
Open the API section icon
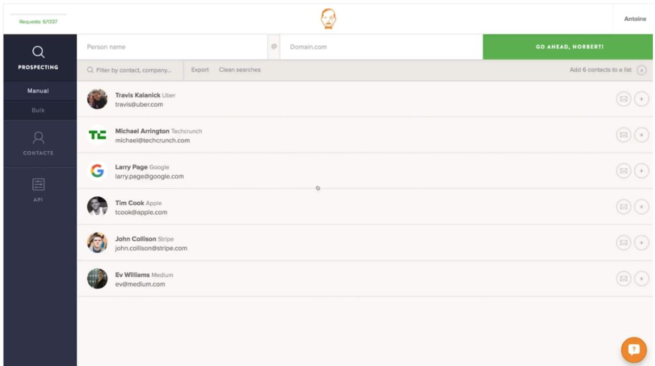coord(38,184)
